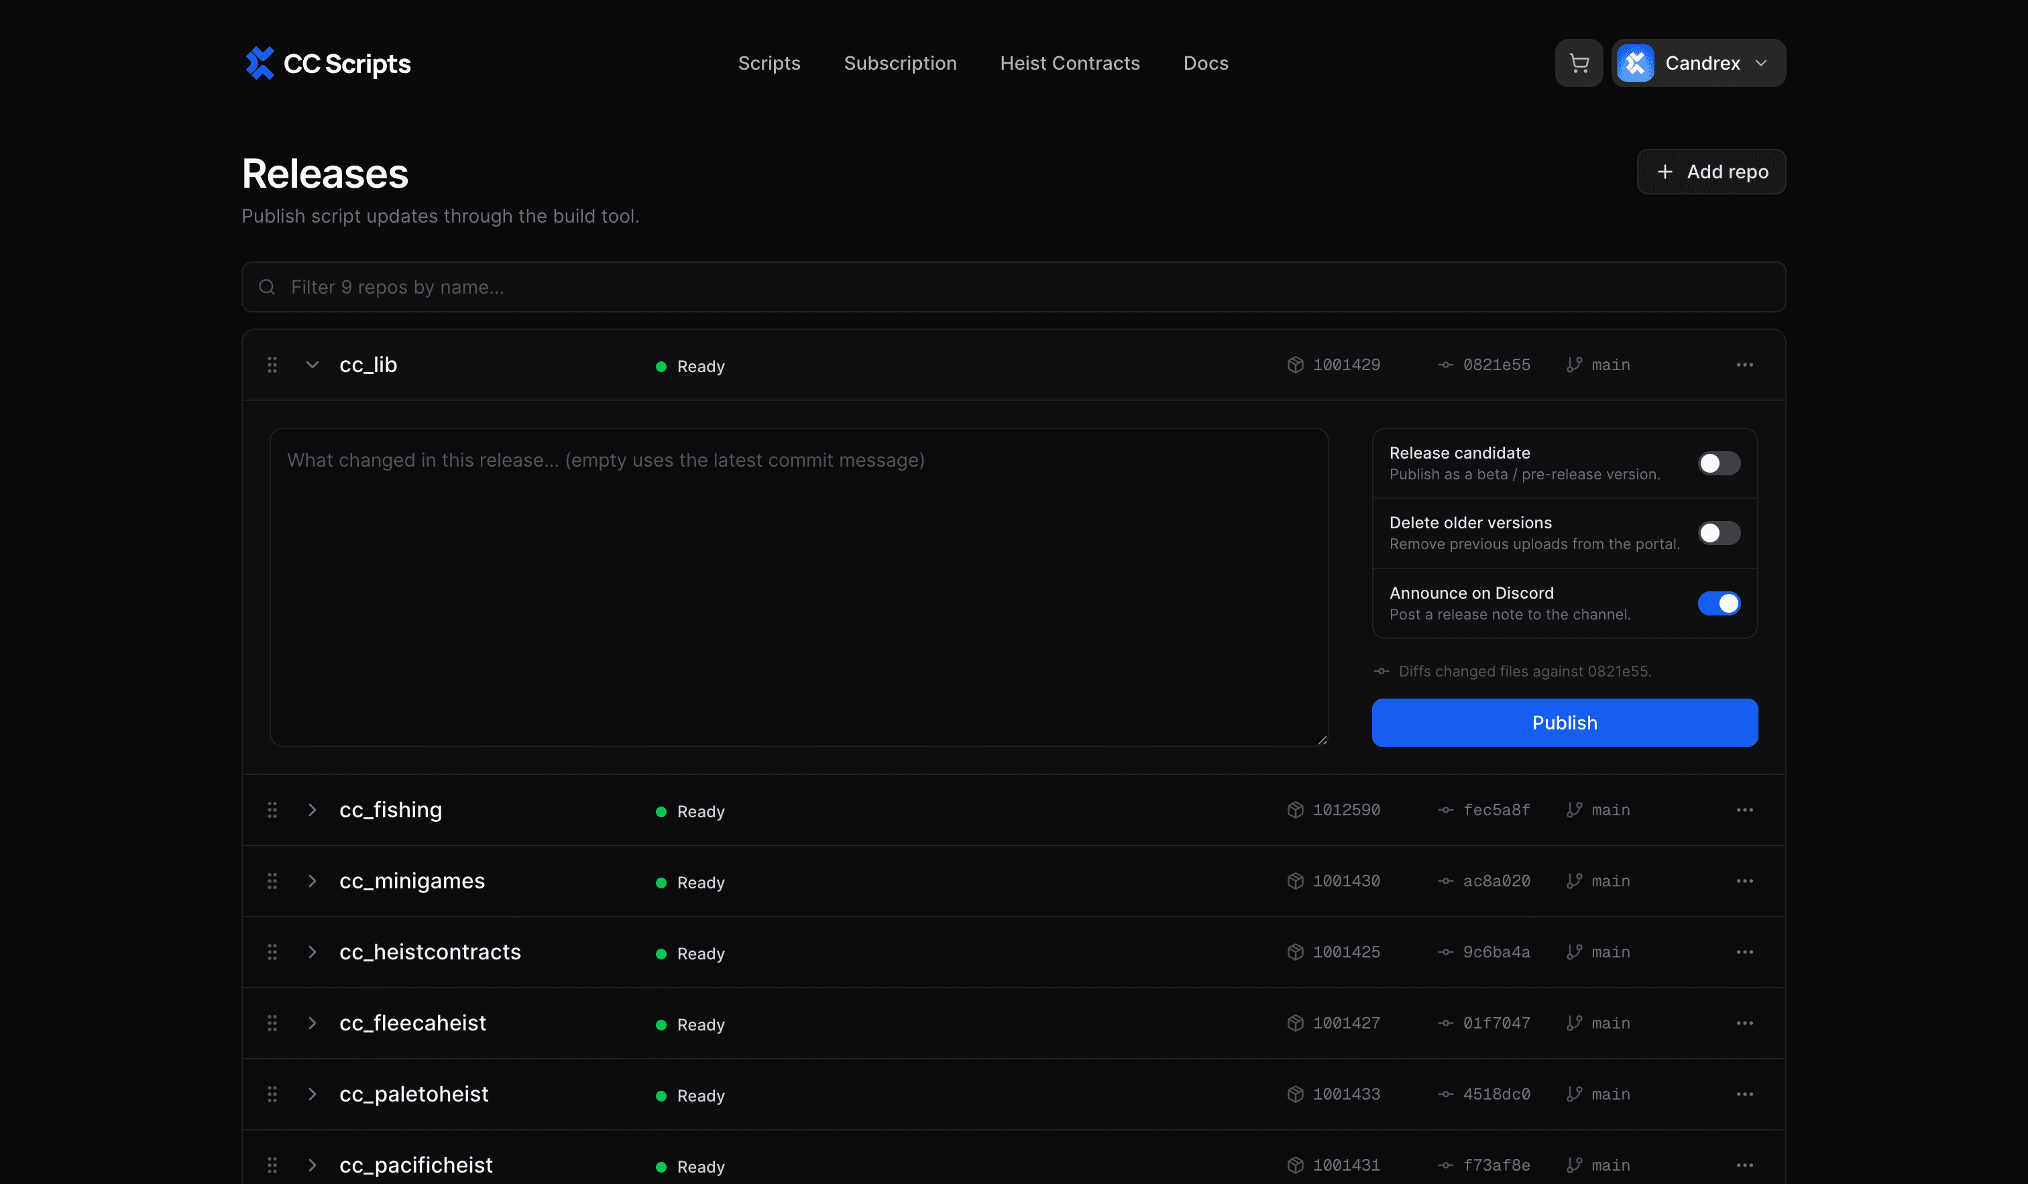This screenshot has height=1184, width=2028.
Task: Expand the cc_fishing repo row
Action: (313, 810)
